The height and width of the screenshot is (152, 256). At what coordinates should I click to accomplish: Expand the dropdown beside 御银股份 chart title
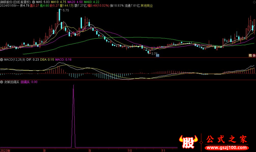click(x=34, y=2)
